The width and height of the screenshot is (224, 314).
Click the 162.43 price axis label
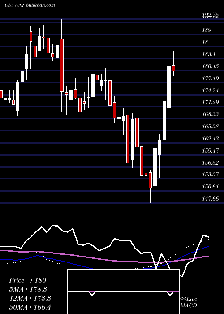point(210,138)
